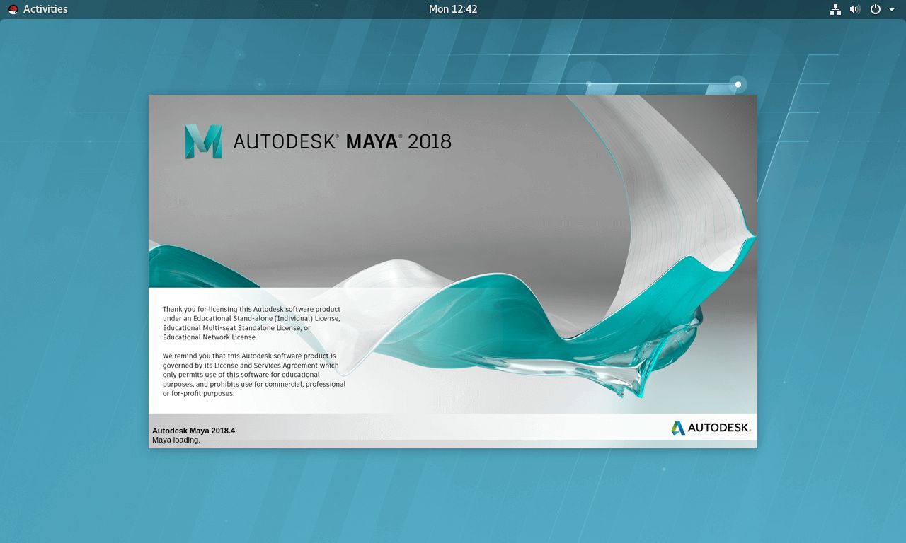Open the Activities overview
Screen dimensions: 906x543
tap(45, 9)
